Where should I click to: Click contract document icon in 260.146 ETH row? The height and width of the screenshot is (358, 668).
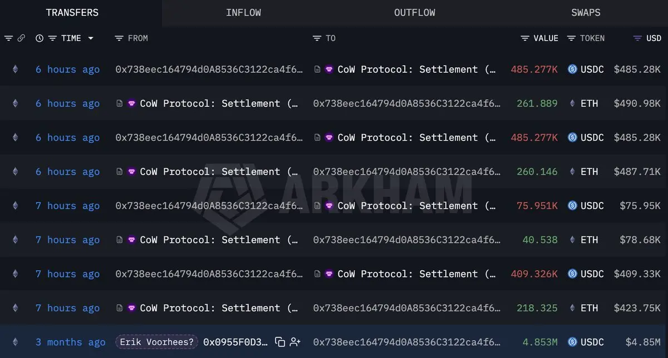119,172
